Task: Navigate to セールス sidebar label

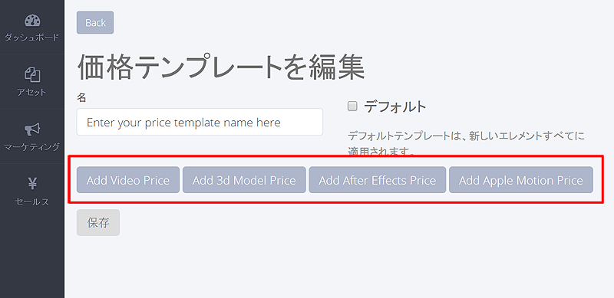Action: pyautogui.click(x=31, y=201)
